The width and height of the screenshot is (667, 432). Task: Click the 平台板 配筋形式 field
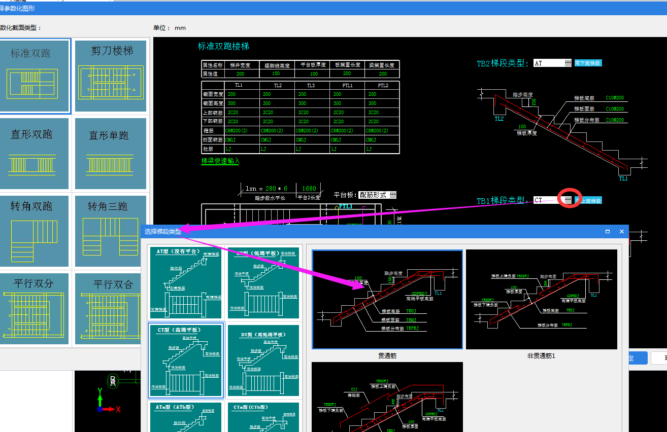coord(374,195)
